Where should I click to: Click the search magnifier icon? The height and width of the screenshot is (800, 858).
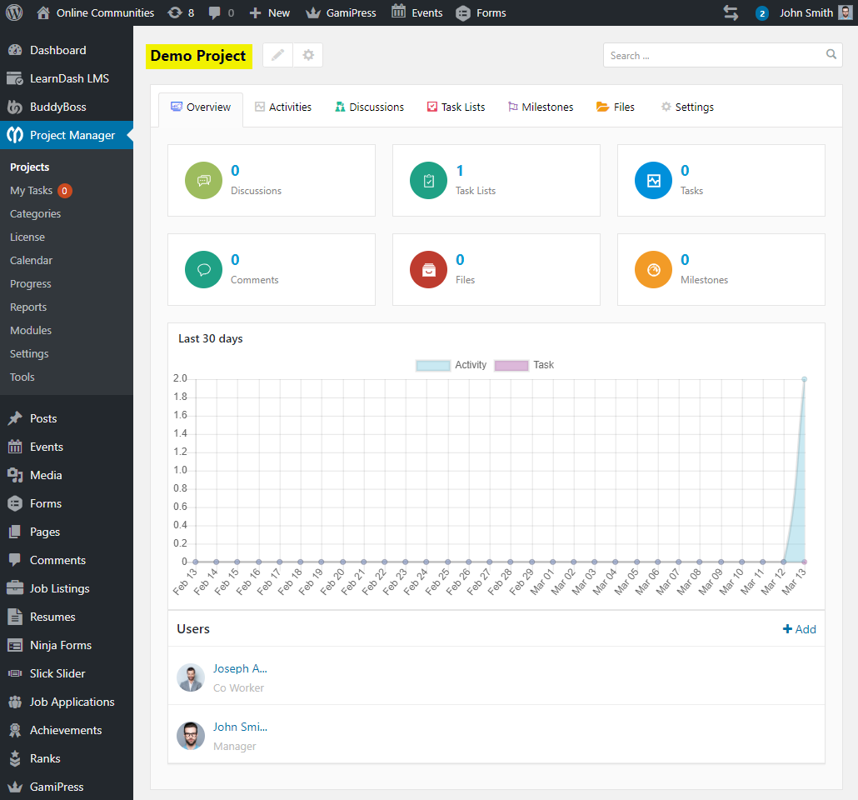pyautogui.click(x=831, y=54)
